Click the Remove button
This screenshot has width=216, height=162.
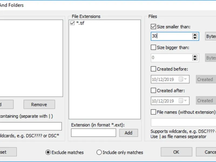(x=39, y=104)
